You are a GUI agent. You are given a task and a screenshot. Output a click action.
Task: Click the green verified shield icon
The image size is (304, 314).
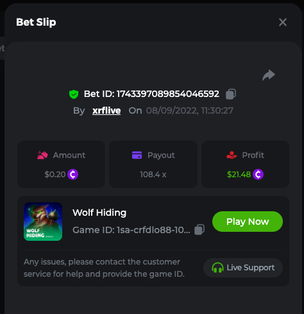click(x=74, y=94)
